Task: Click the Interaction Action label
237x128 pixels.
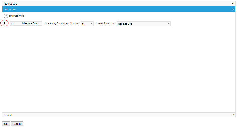Action: pos(106,23)
